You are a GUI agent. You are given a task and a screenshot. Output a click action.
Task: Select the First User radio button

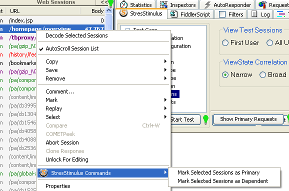[x=225, y=43]
